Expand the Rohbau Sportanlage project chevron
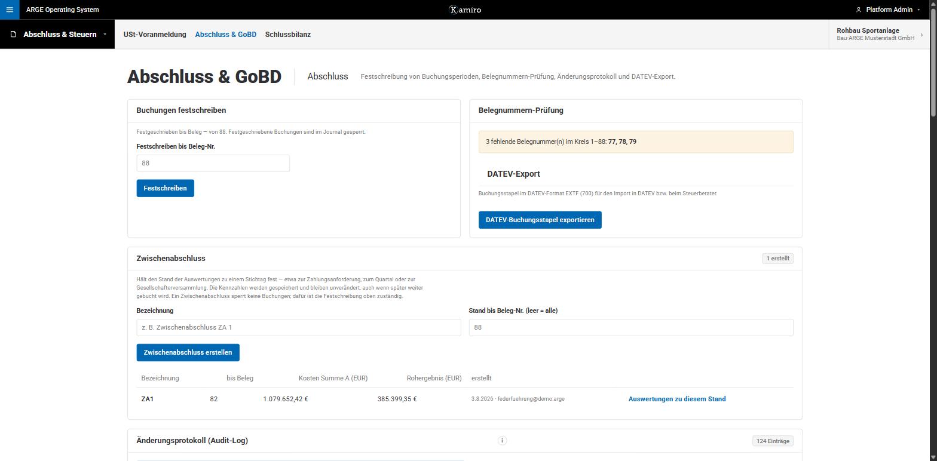 tap(922, 35)
